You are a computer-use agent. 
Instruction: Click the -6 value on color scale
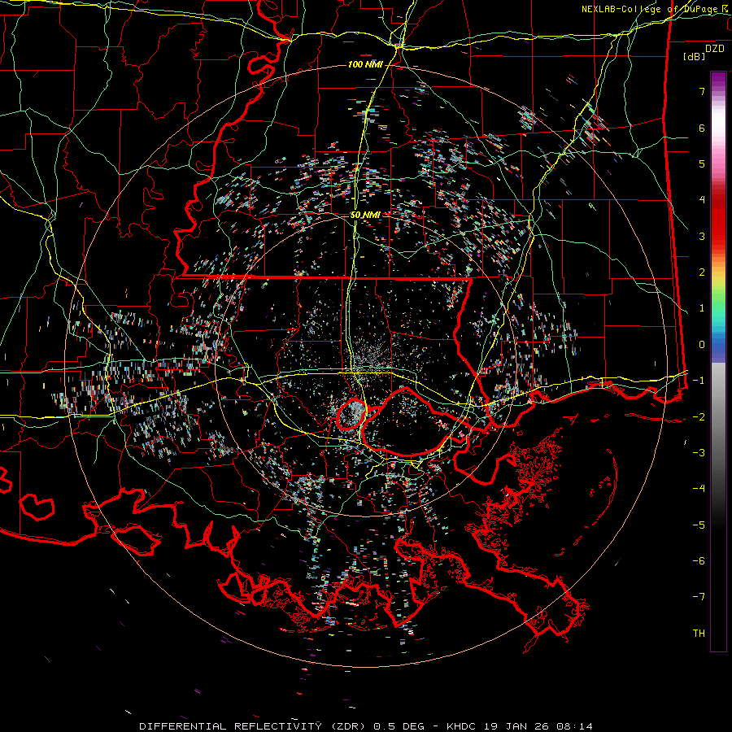(x=699, y=561)
